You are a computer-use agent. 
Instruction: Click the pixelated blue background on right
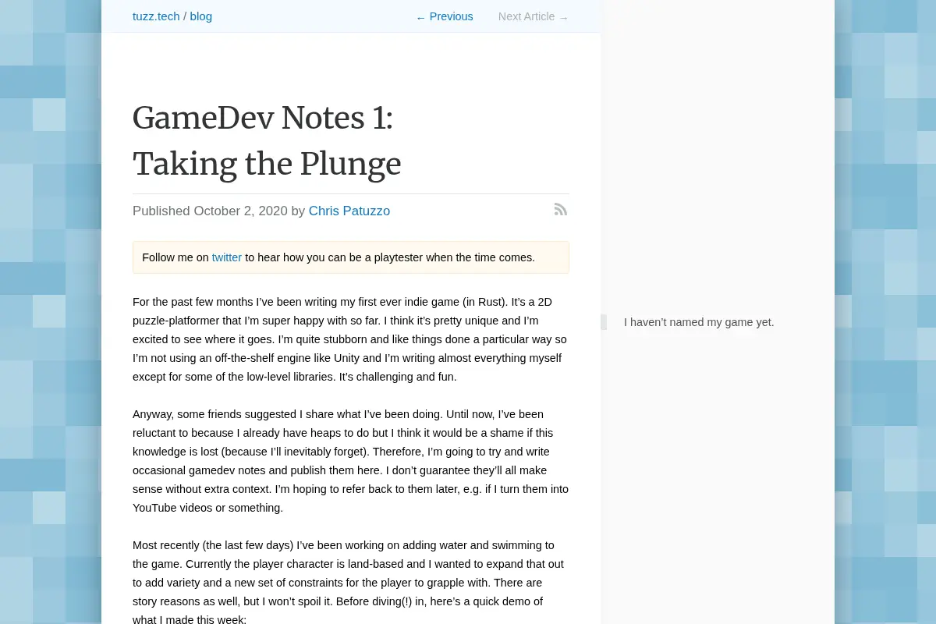click(885, 312)
